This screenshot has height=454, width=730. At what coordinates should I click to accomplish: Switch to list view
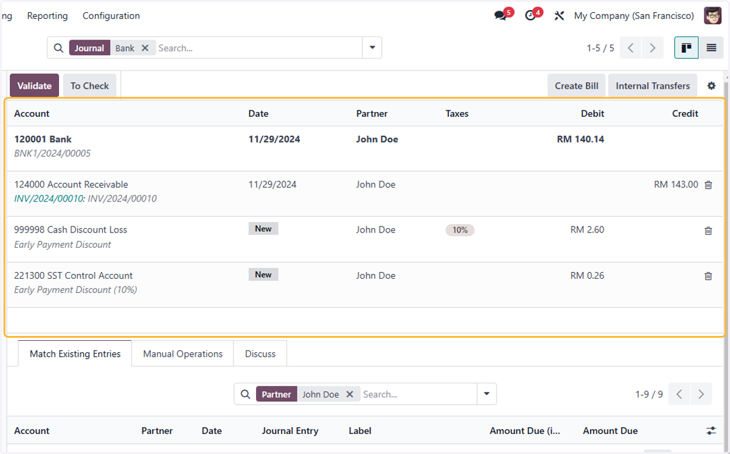point(711,47)
